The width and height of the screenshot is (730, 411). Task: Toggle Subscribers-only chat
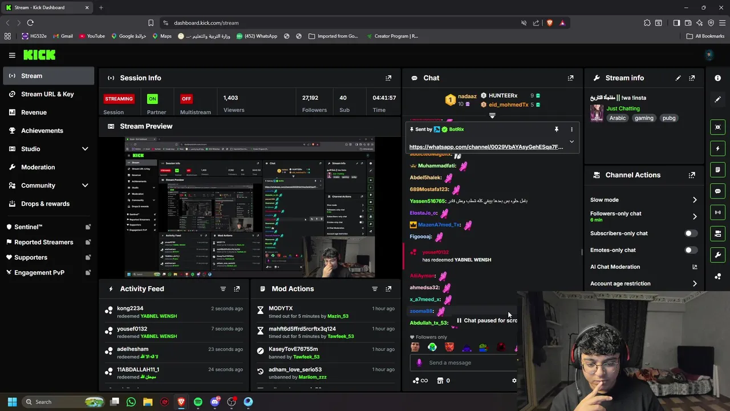click(691, 233)
